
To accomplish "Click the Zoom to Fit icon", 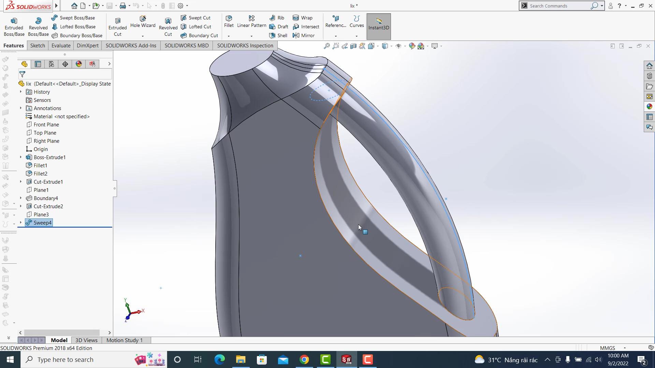I will [326, 46].
